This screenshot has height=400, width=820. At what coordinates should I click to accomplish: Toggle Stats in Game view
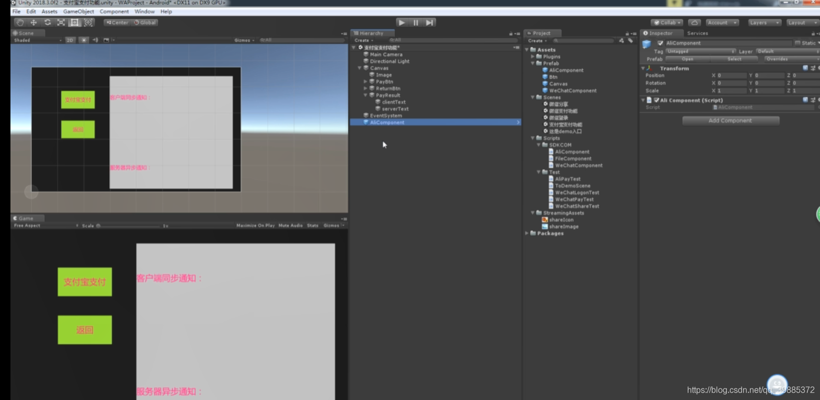[x=313, y=225]
